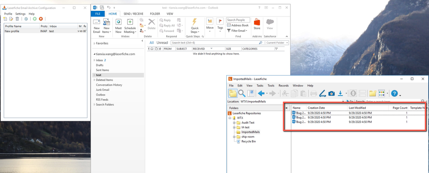Open the Store add-ins button
Viewport: 429px width, 173px height.
click(257, 24)
